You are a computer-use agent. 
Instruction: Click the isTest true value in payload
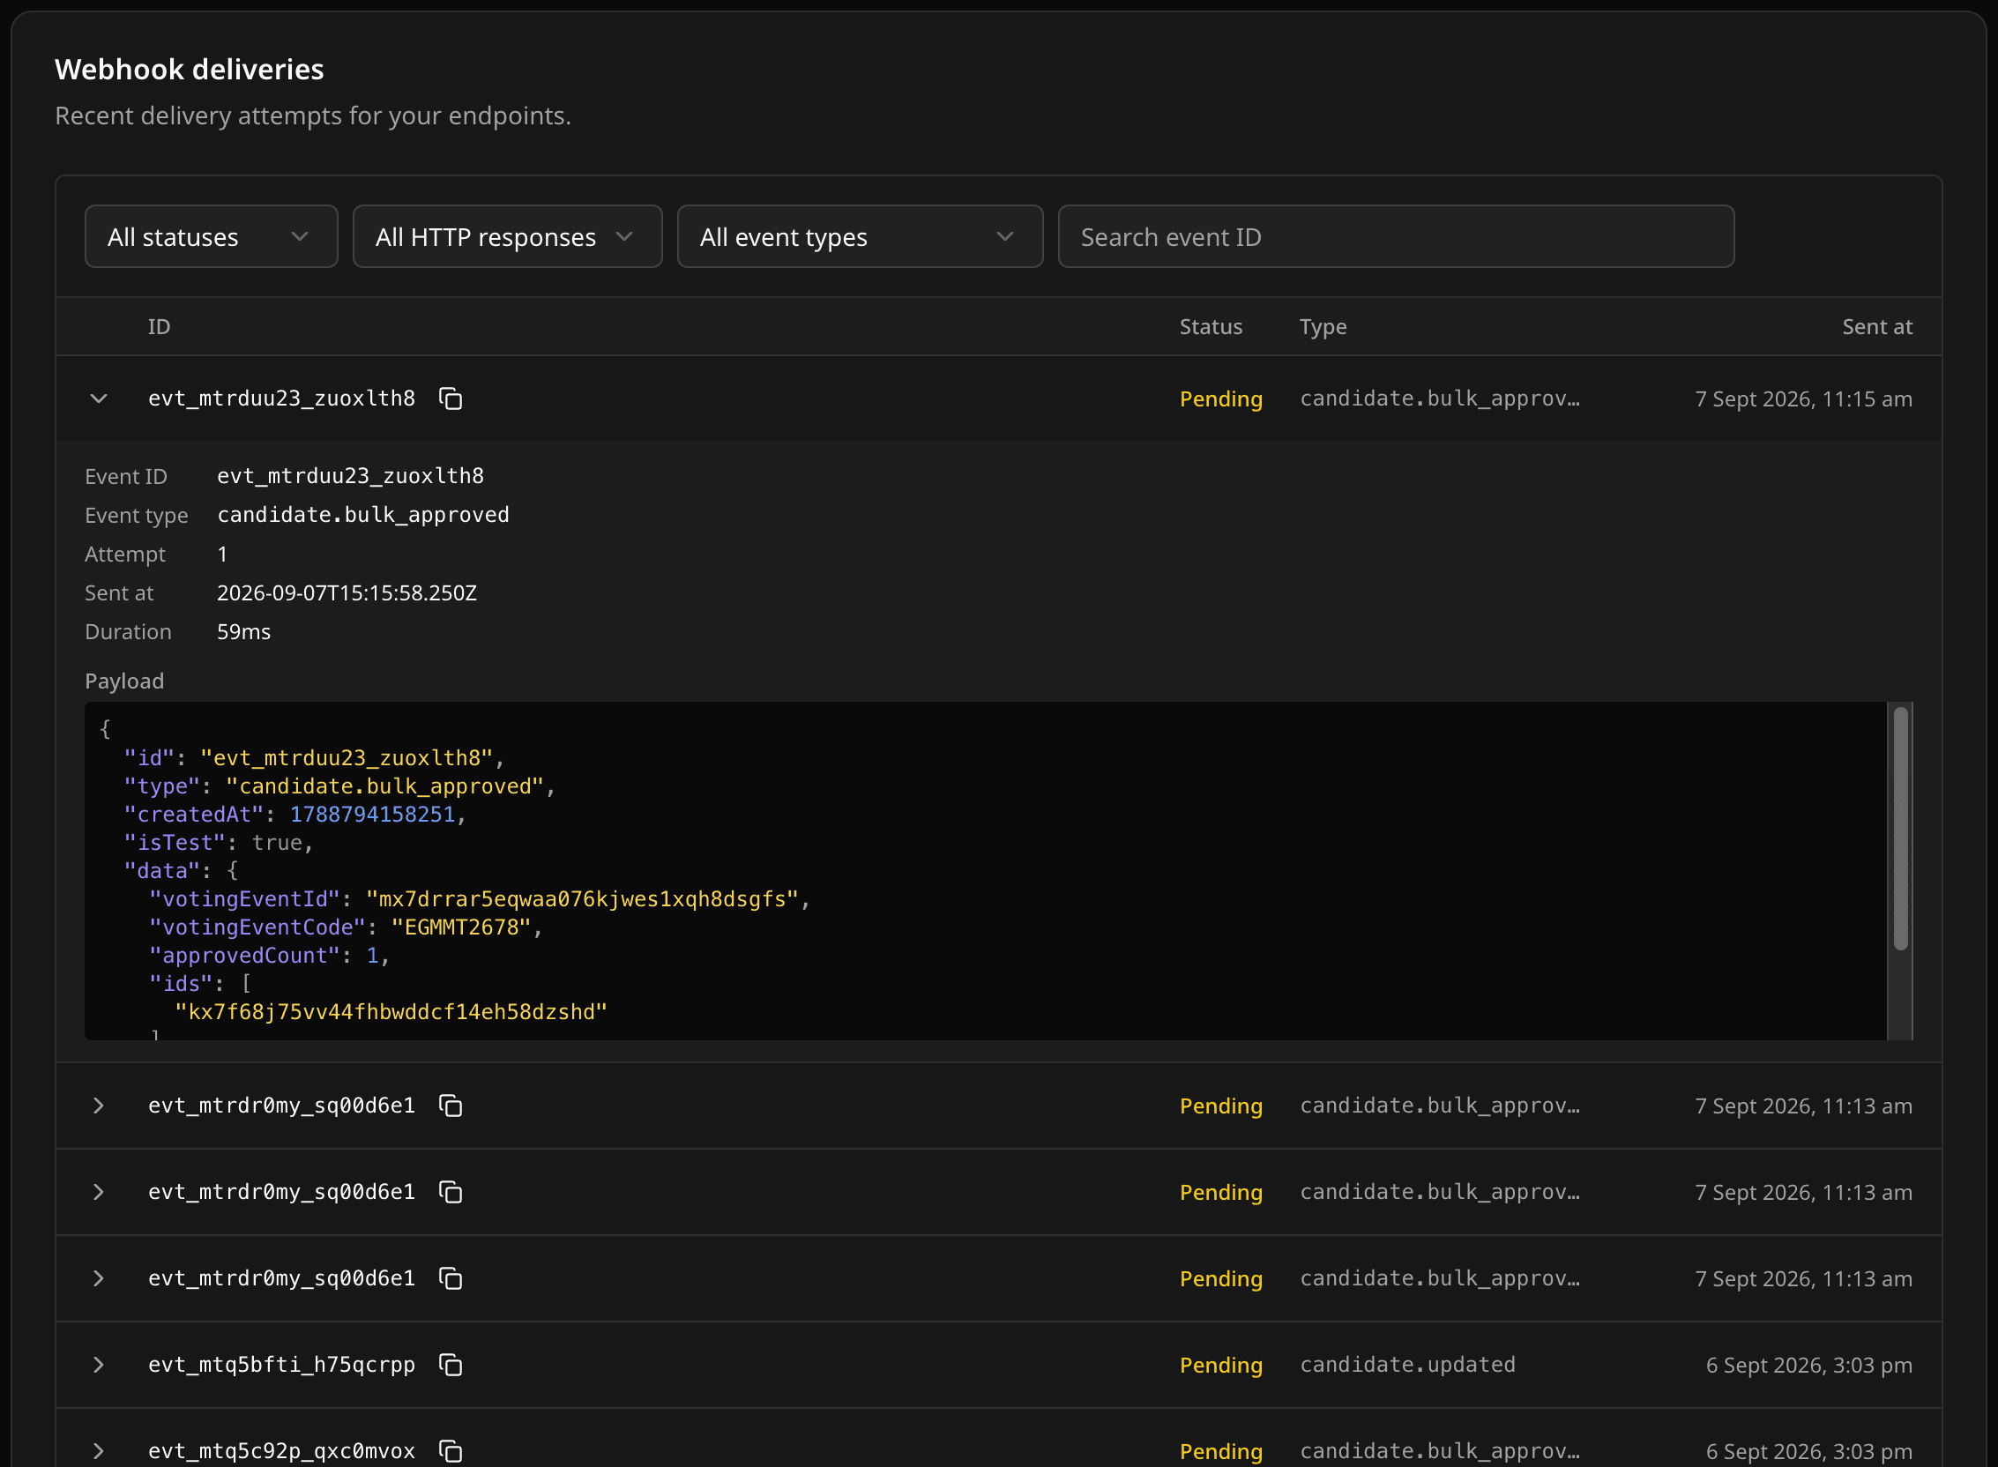tap(277, 843)
